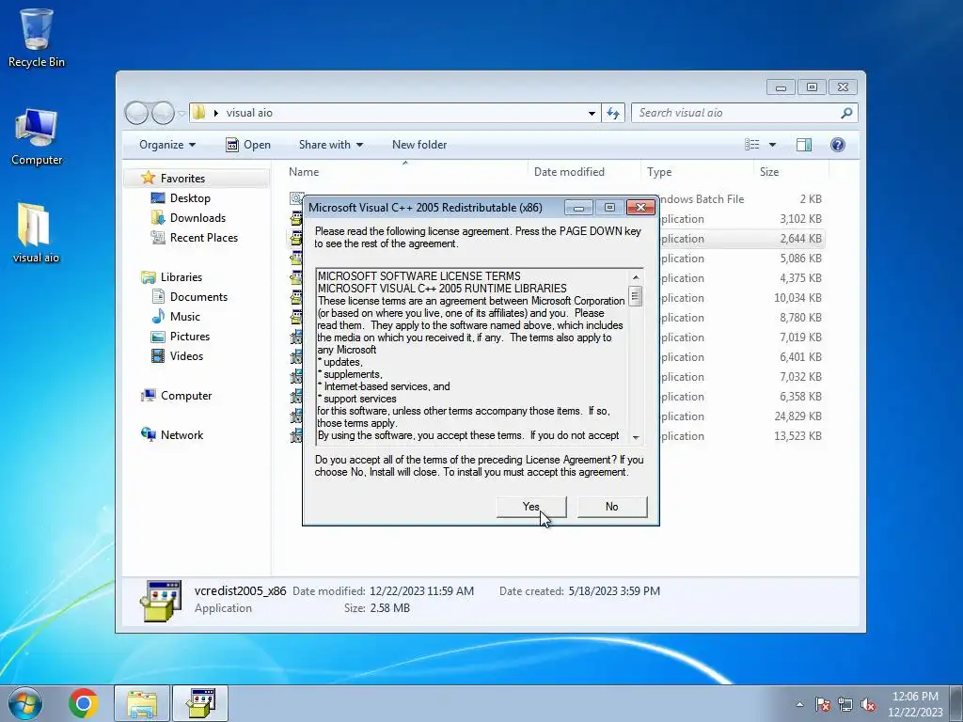
Task: Open the recent pages dropdown arrow
Action: [x=182, y=114]
